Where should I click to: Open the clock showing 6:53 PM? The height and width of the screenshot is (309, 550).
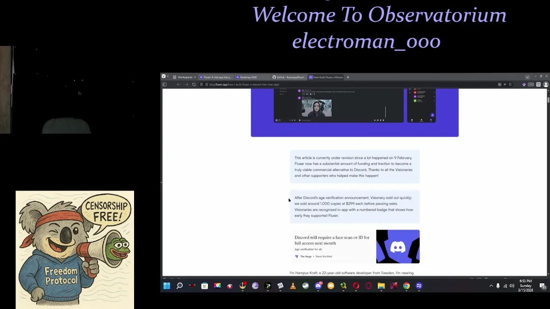click(x=526, y=286)
